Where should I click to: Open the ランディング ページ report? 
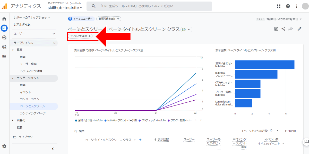coord(33,113)
